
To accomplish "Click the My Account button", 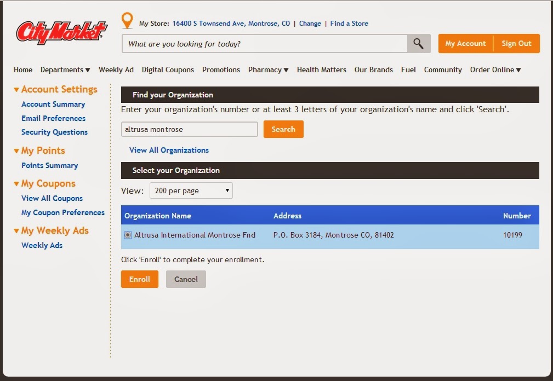I will [x=465, y=44].
